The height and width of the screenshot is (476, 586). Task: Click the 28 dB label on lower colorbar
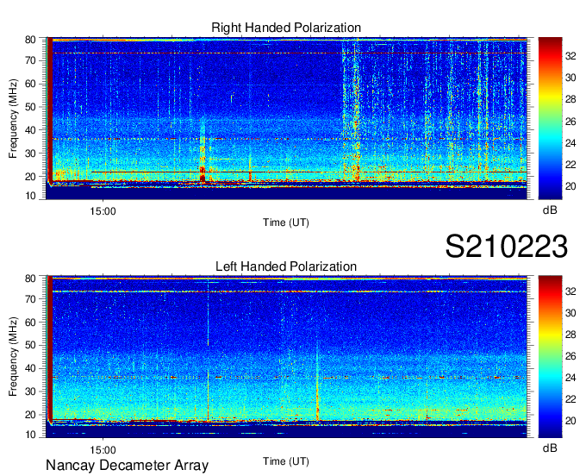(x=570, y=335)
